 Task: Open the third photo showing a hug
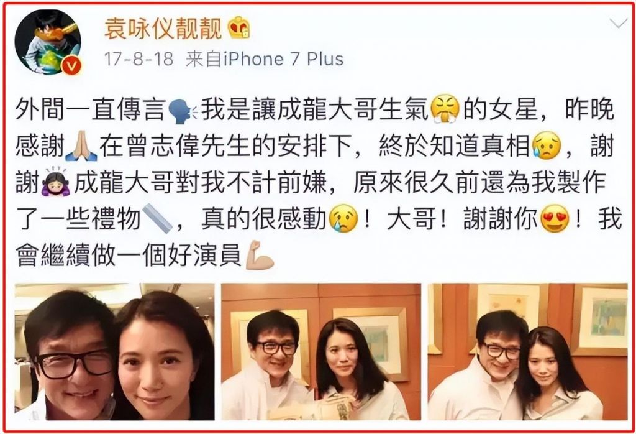(528, 351)
